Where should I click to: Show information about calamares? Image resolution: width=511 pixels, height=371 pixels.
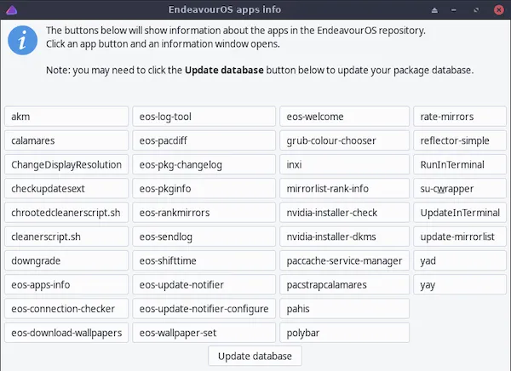(66, 140)
